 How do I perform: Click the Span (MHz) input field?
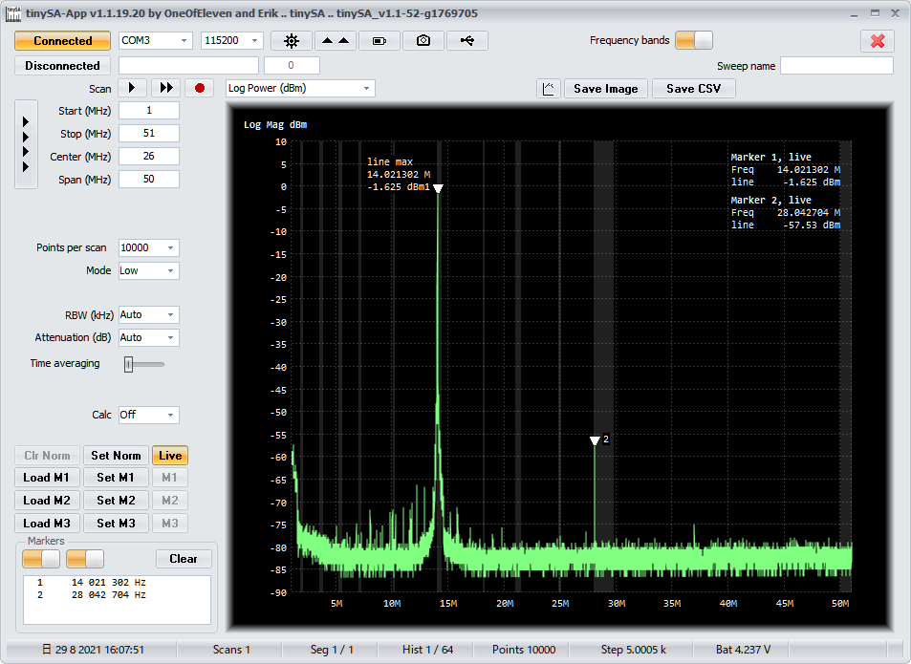(x=149, y=180)
